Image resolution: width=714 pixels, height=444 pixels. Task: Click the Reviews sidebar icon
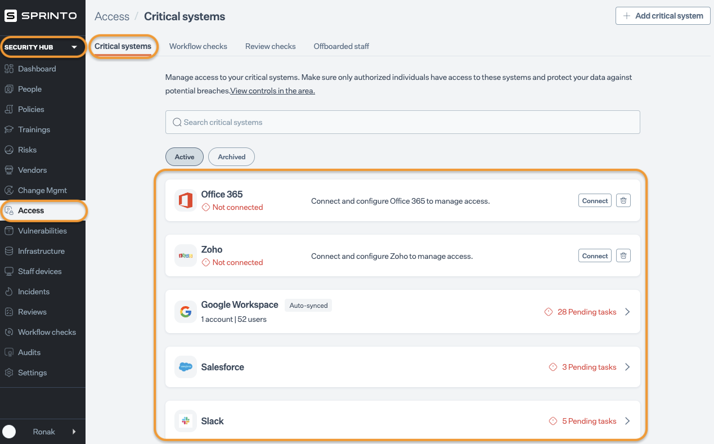tap(8, 312)
